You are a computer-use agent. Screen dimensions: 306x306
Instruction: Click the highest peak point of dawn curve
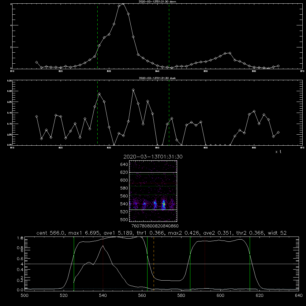coord(123,3)
